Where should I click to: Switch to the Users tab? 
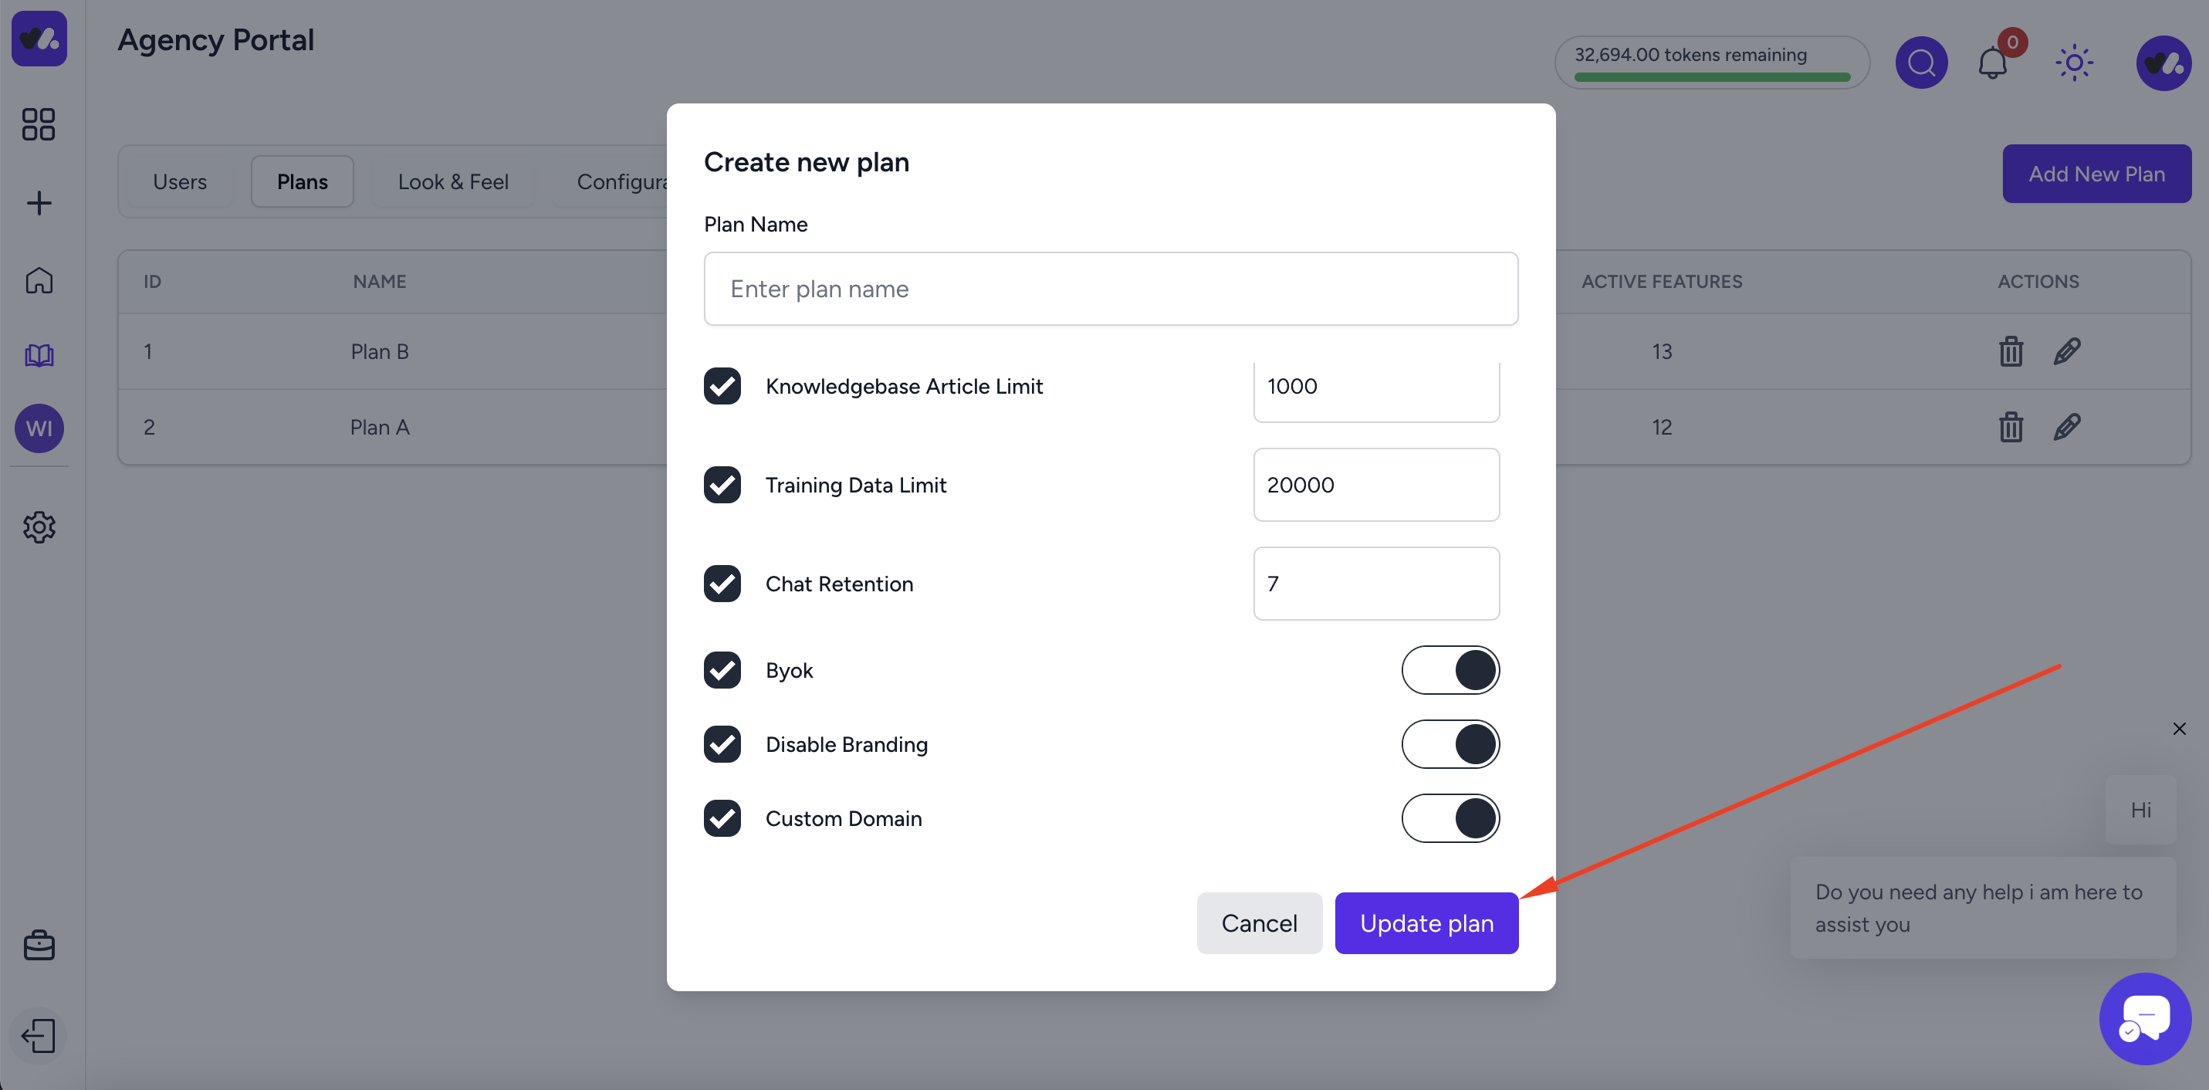pyautogui.click(x=179, y=182)
